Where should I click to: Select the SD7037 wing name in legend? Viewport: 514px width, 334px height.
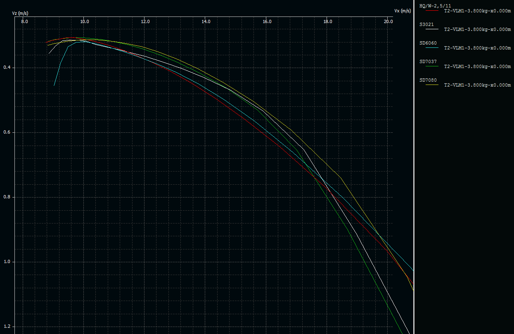click(428, 61)
